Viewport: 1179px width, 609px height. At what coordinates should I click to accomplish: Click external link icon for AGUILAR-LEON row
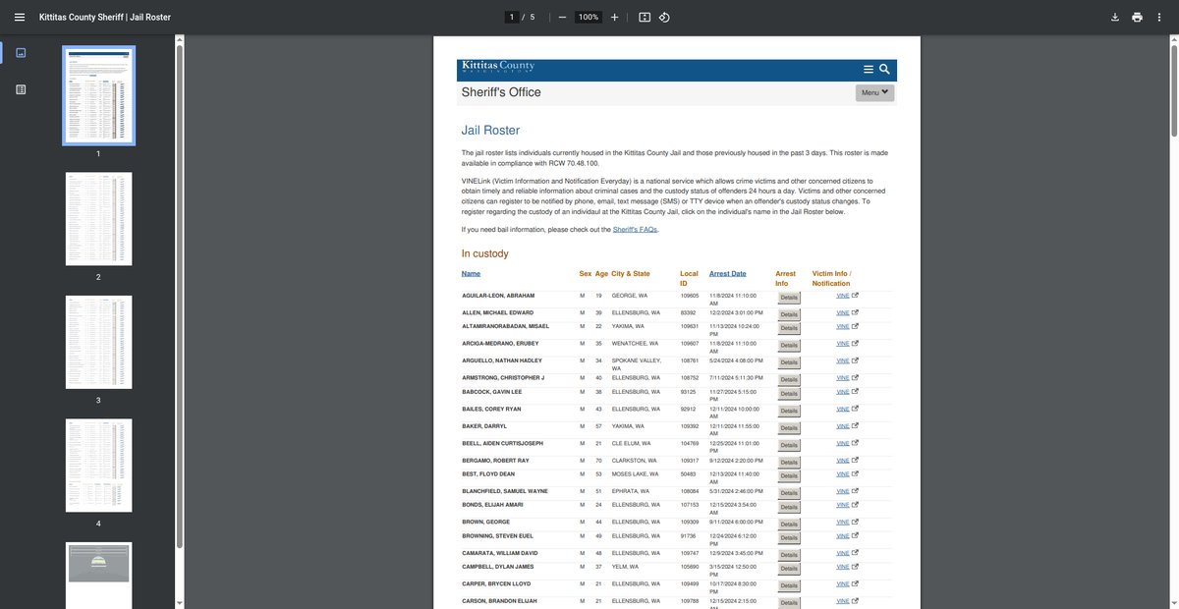tap(855, 296)
